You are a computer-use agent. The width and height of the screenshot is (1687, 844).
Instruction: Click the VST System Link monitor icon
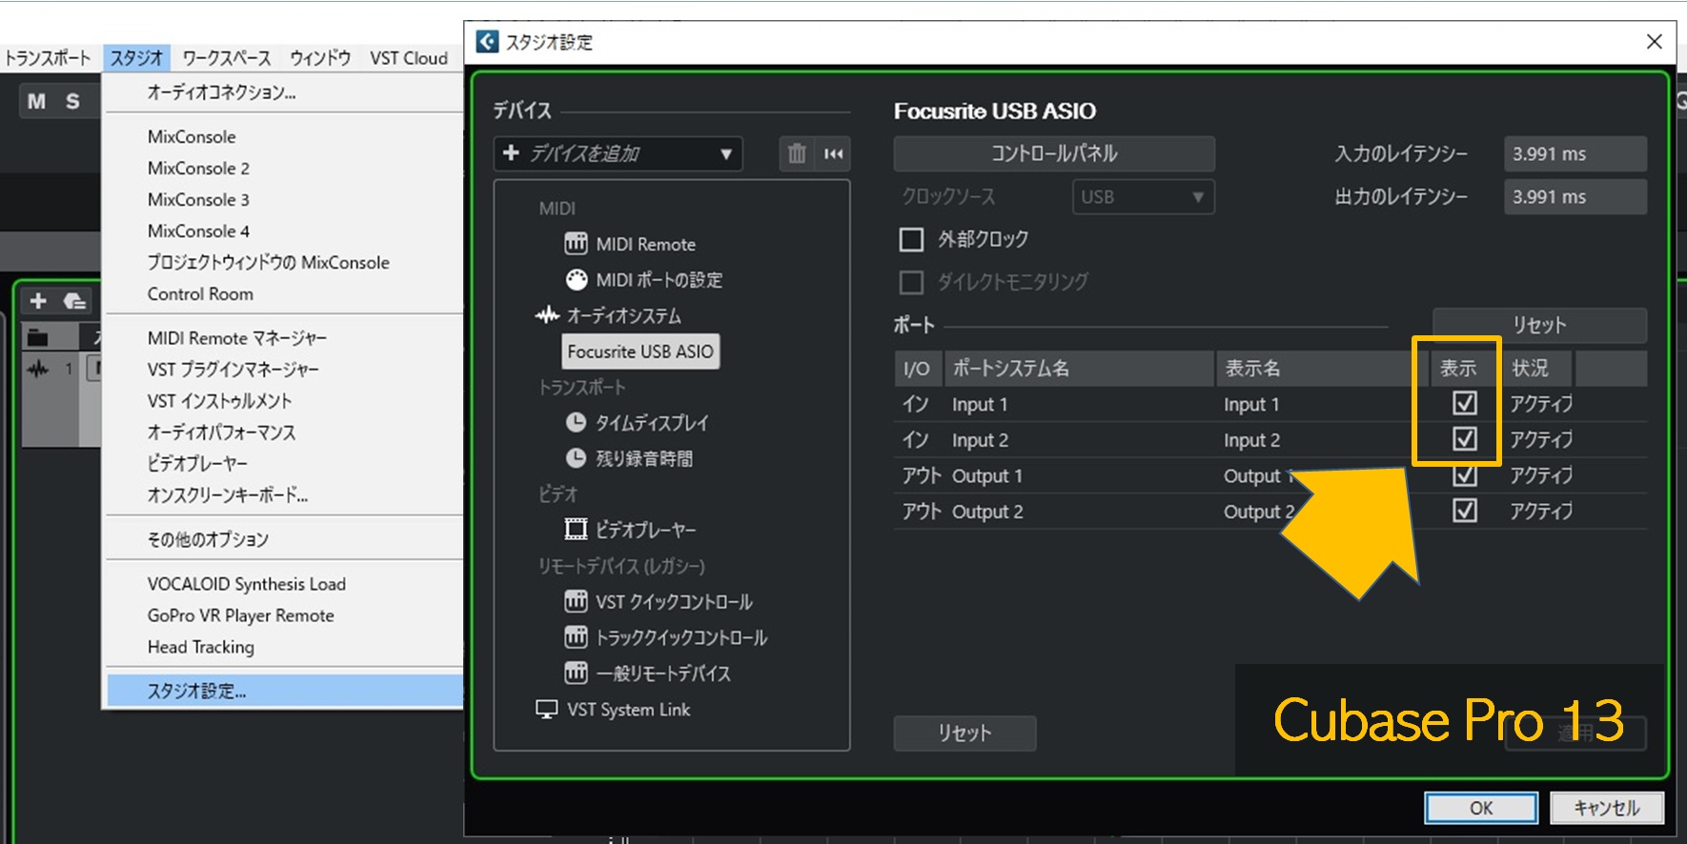click(x=547, y=709)
